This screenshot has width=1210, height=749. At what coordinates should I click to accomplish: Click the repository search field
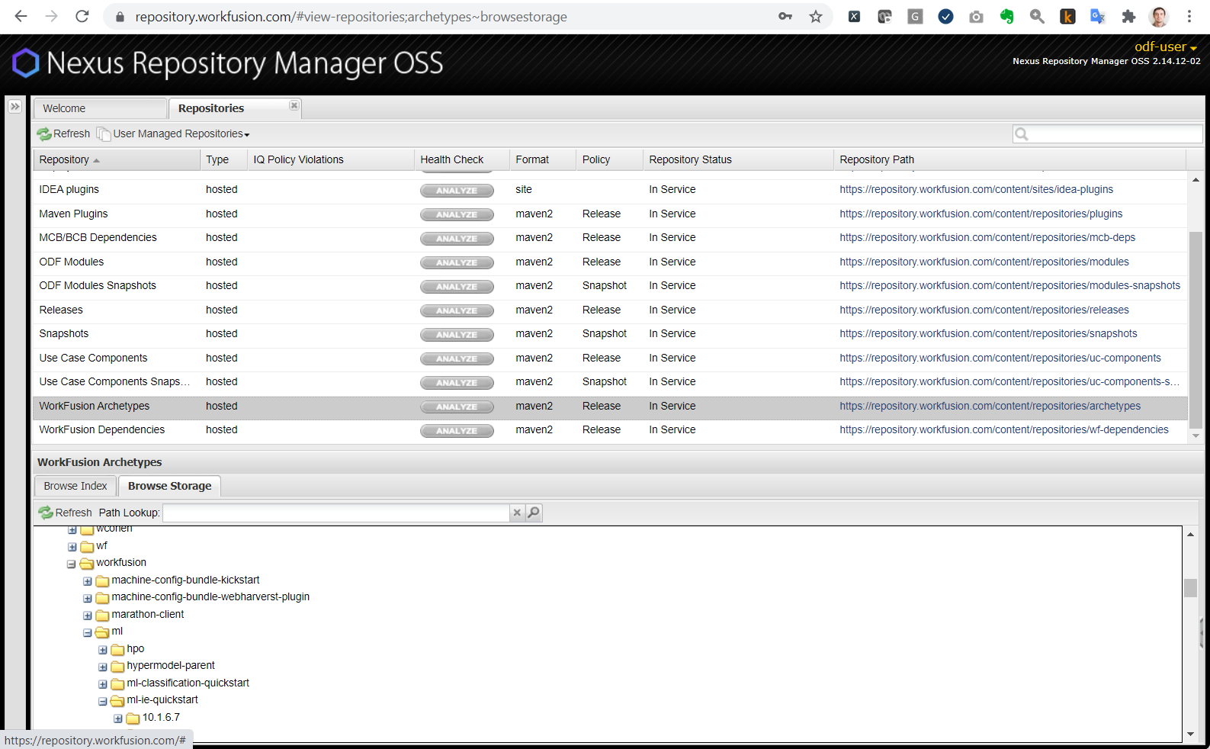click(1107, 133)
